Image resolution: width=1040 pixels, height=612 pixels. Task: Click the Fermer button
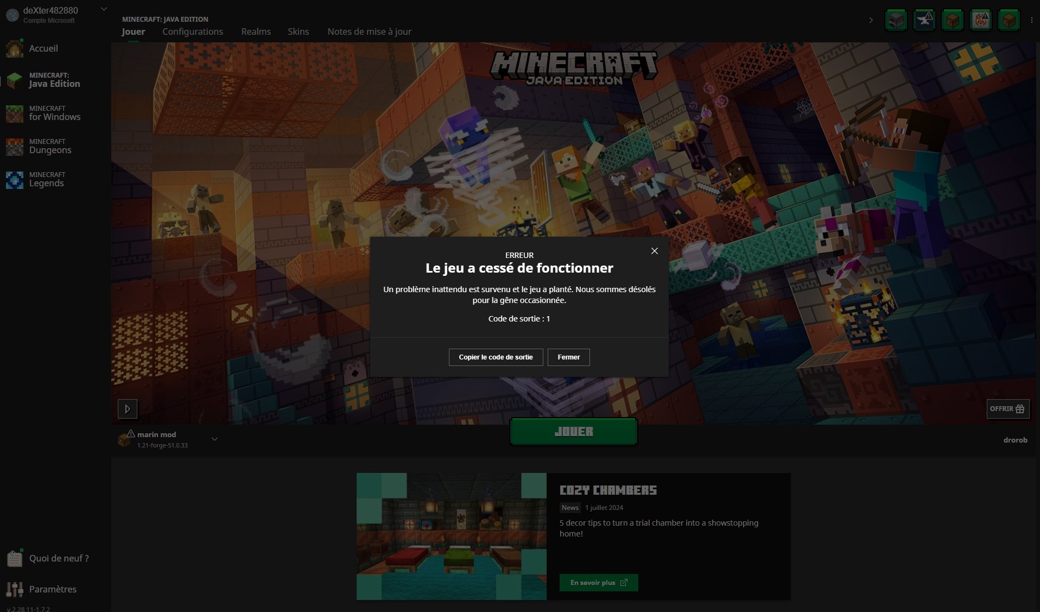569,357
